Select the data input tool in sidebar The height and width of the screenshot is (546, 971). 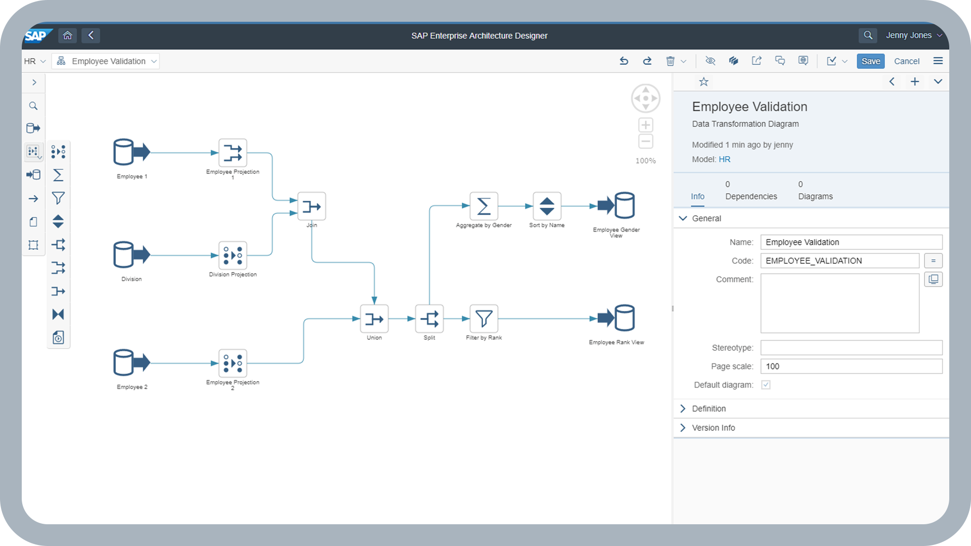[33, 128]
